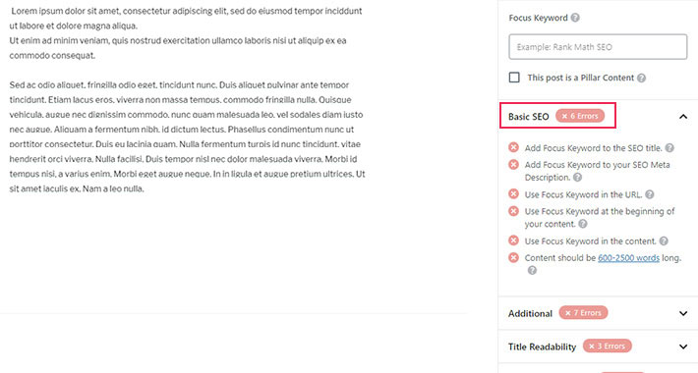Click help icon after 'SEO Meta Description'

(577, 178)
